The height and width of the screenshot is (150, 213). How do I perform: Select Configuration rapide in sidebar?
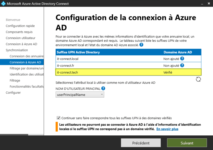(20, 26)
